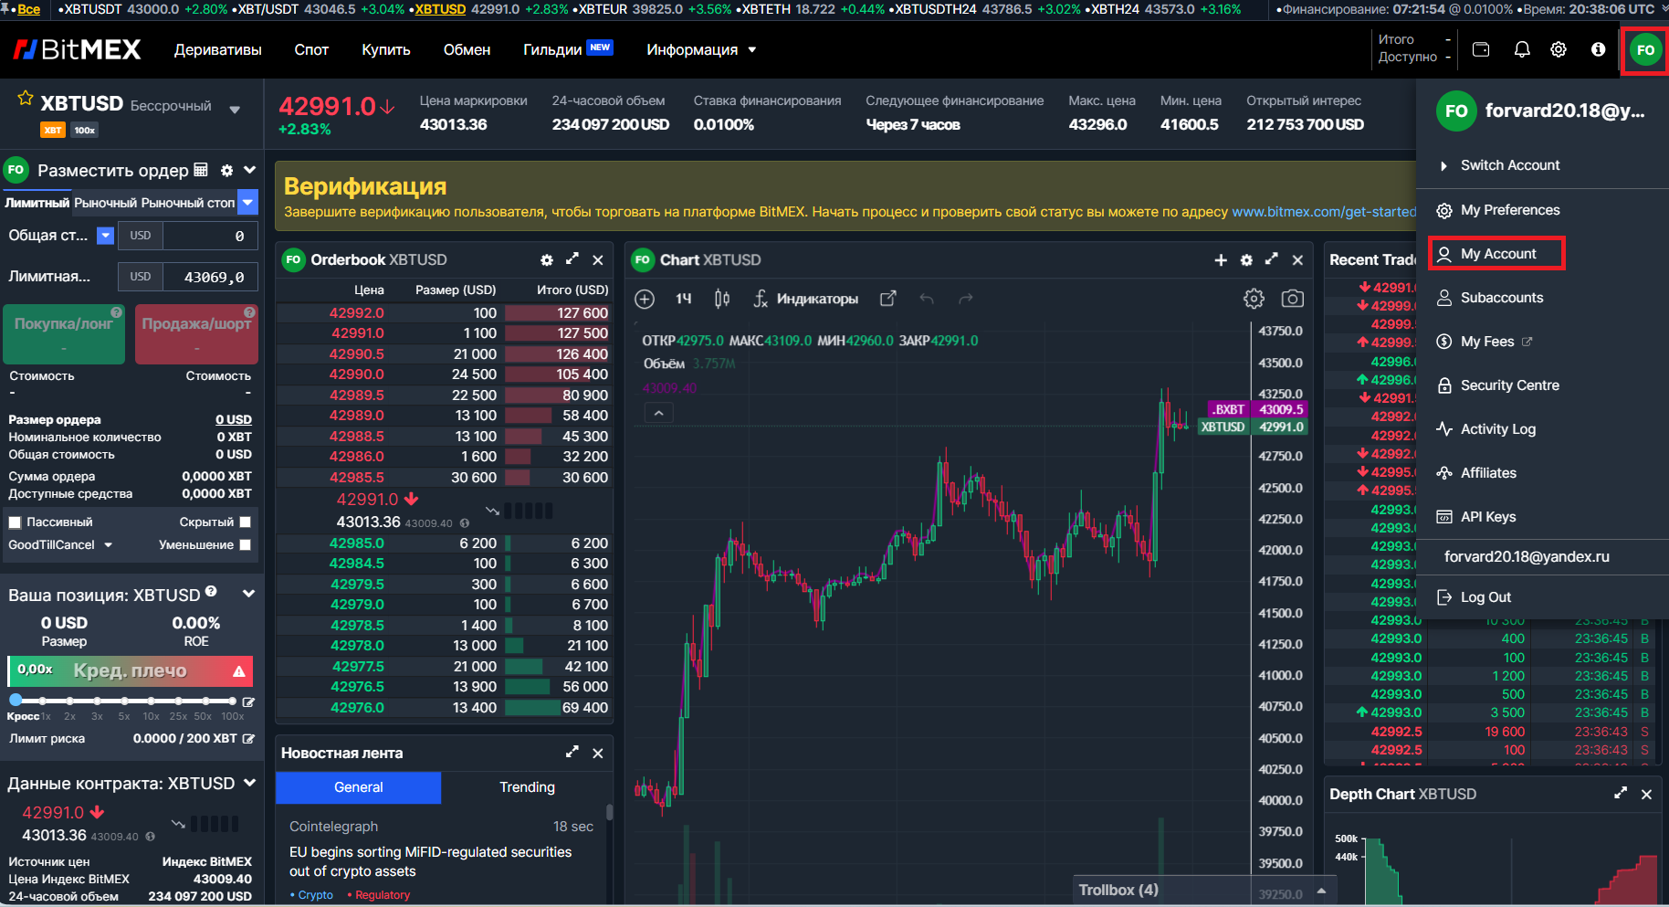This screenshot has height=907, width=1669.
Task: Expand the Orderbook panel to fullscreen
Action: [x=572, y=259]
